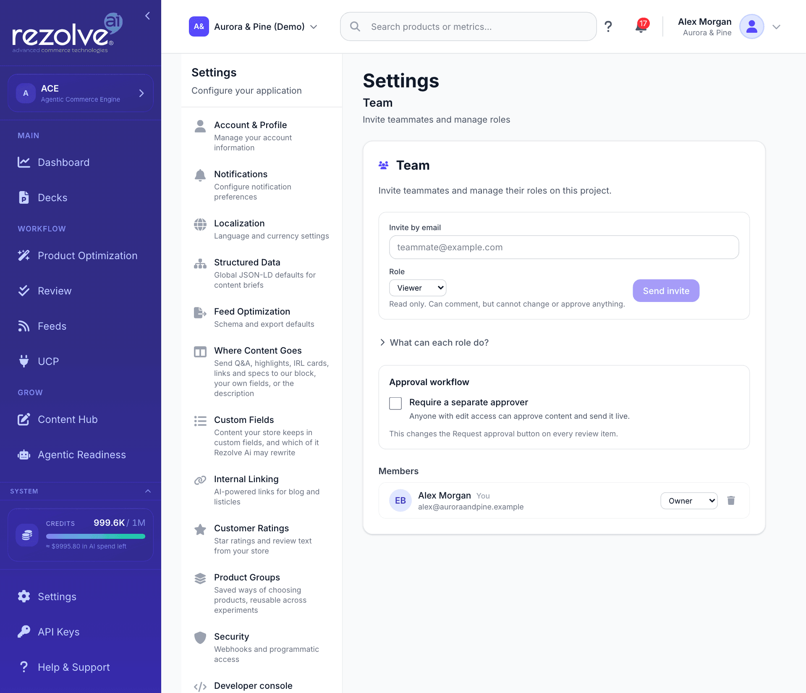Open notifications bell with 17 badge

[641, 26]
